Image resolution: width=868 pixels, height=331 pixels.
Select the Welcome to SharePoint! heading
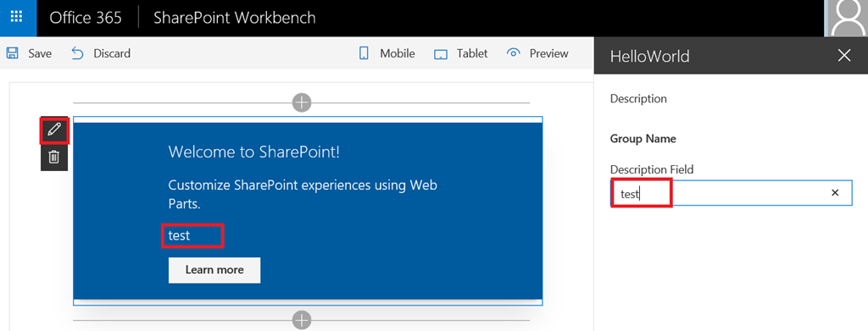(254, 152)
